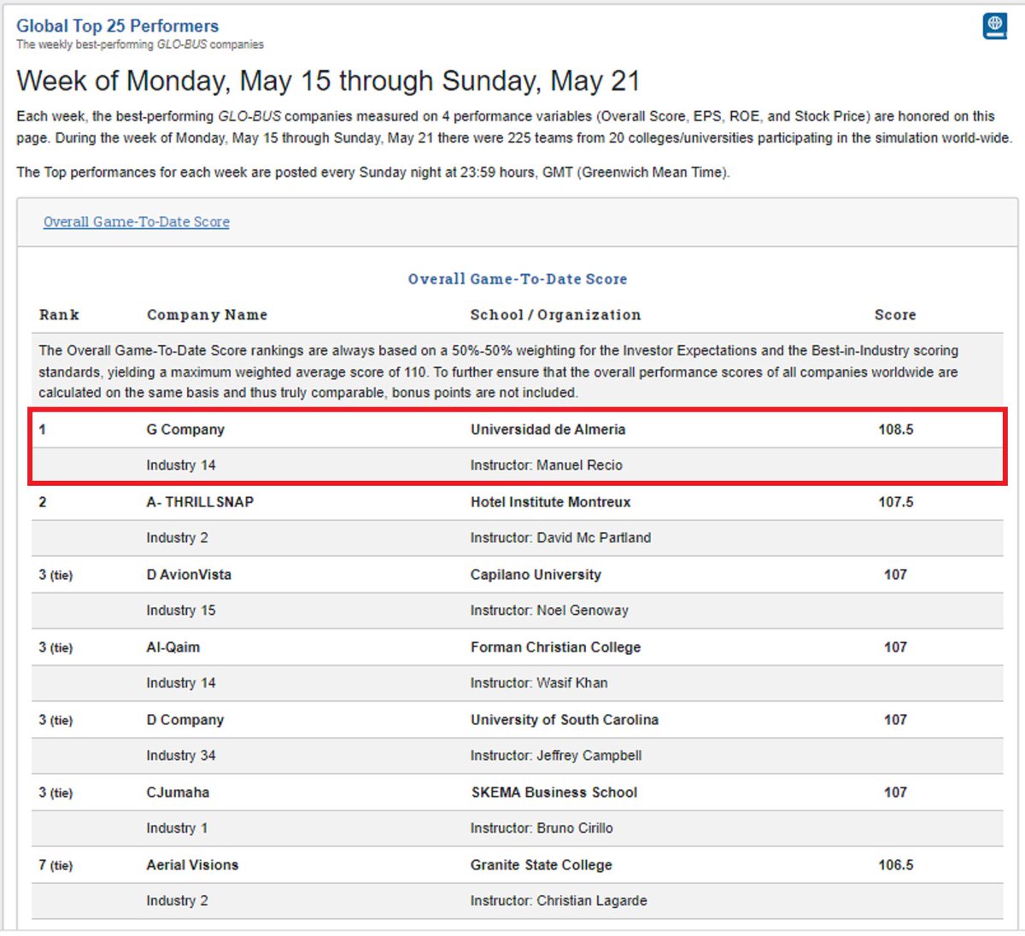Click Hotel Institute Montreux cell
The image size is (1025, 936).
tap(550, 502)
